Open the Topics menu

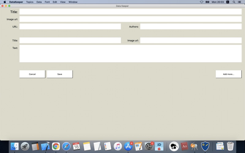[30, 2]
